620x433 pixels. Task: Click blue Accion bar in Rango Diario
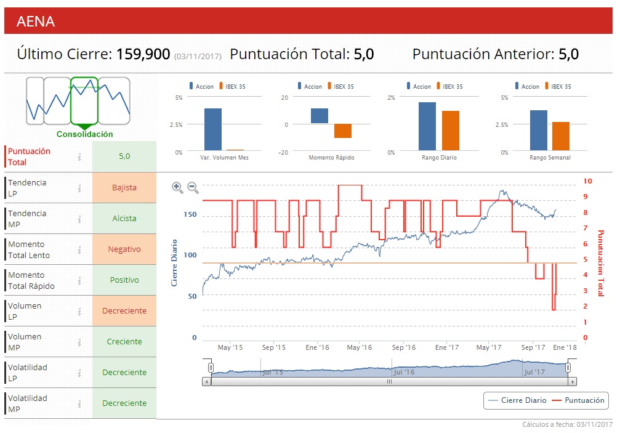[427, 126]
